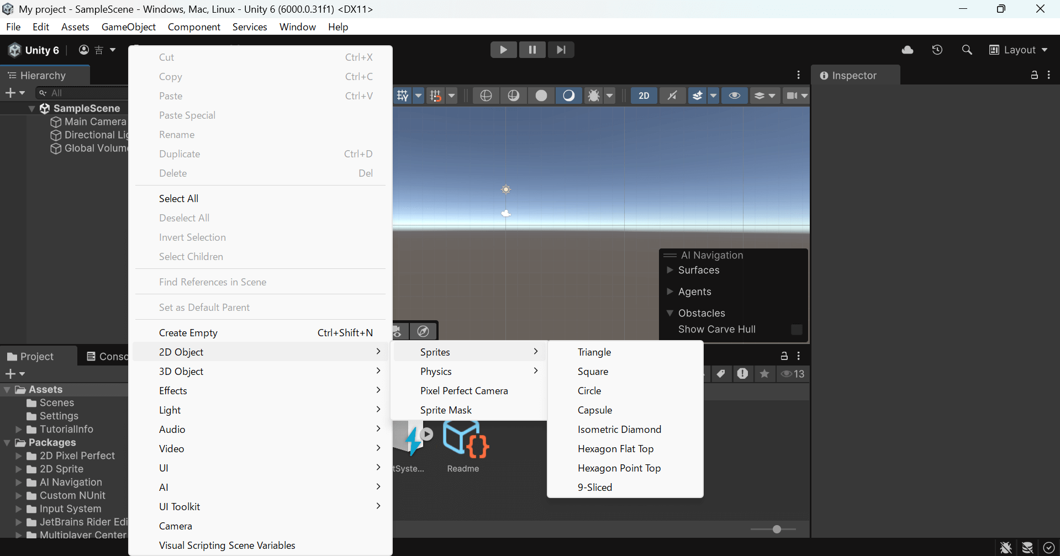
Task: Expand the TutorialInfo folder
Action: 18,429
